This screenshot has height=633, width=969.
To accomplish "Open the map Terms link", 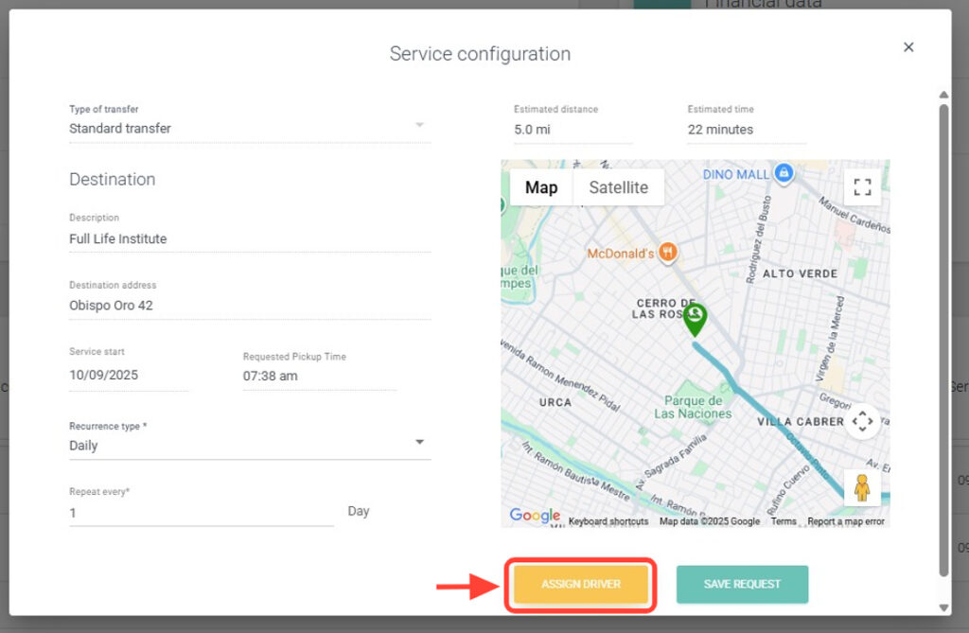I will 784,521.
